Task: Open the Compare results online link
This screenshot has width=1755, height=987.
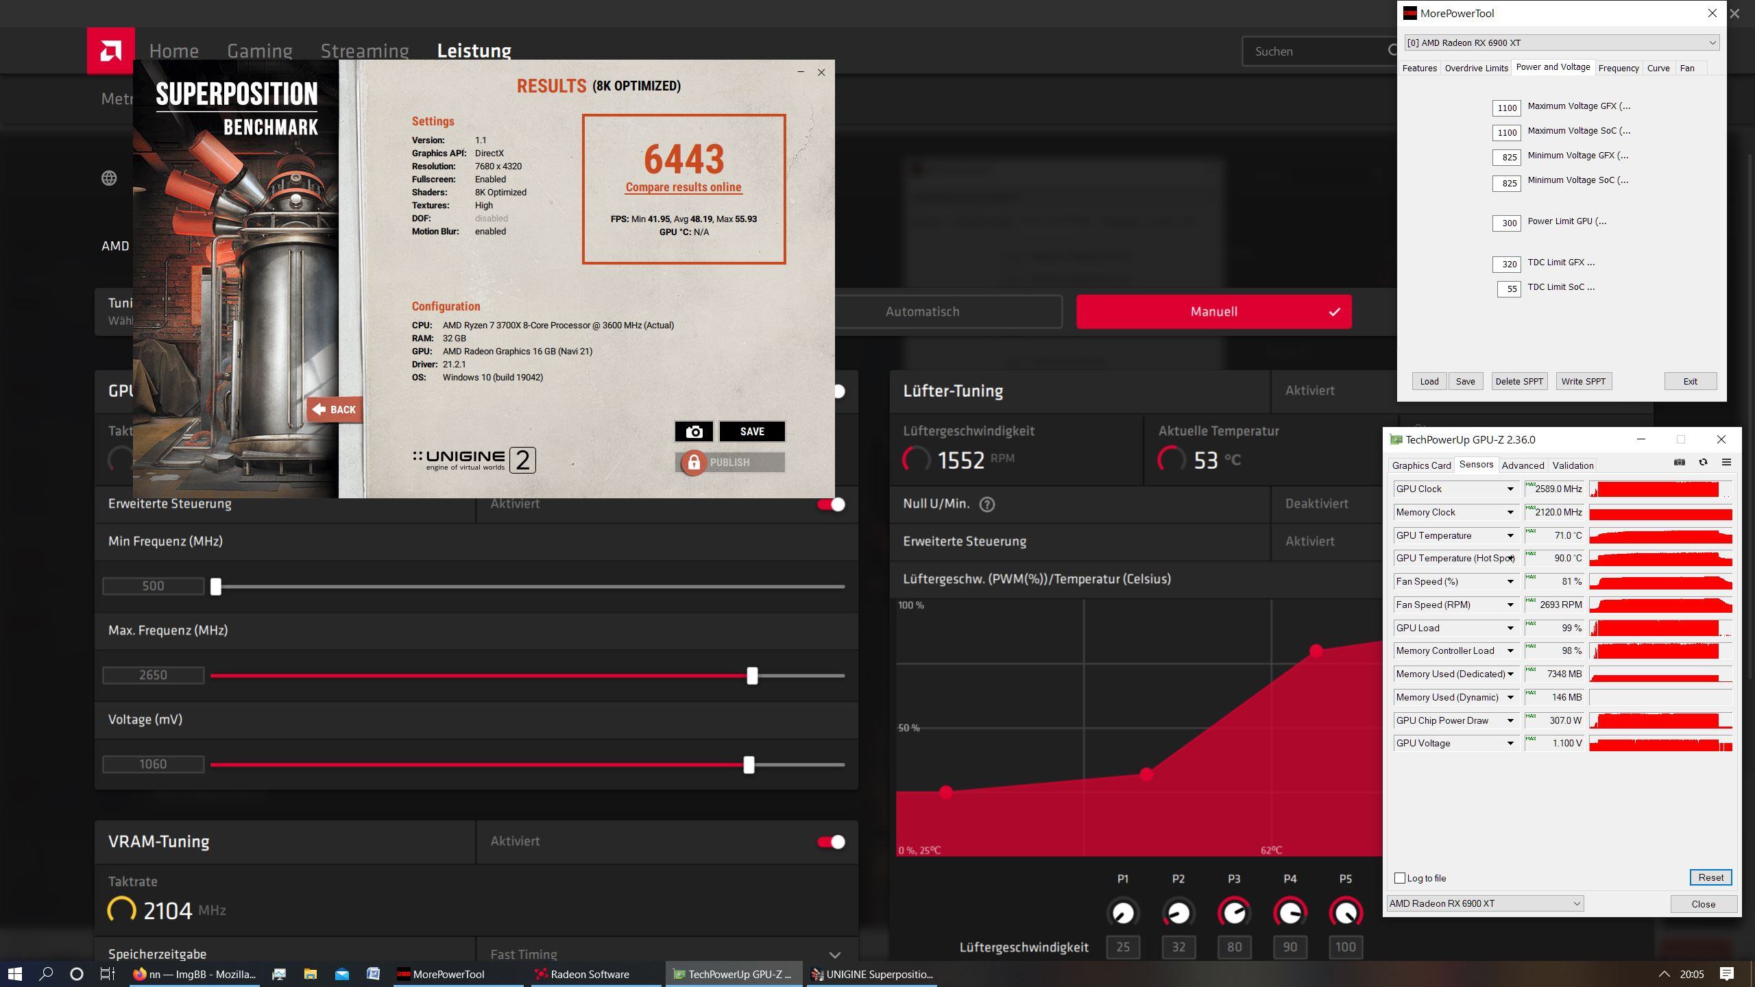Action: coord(683,187)
